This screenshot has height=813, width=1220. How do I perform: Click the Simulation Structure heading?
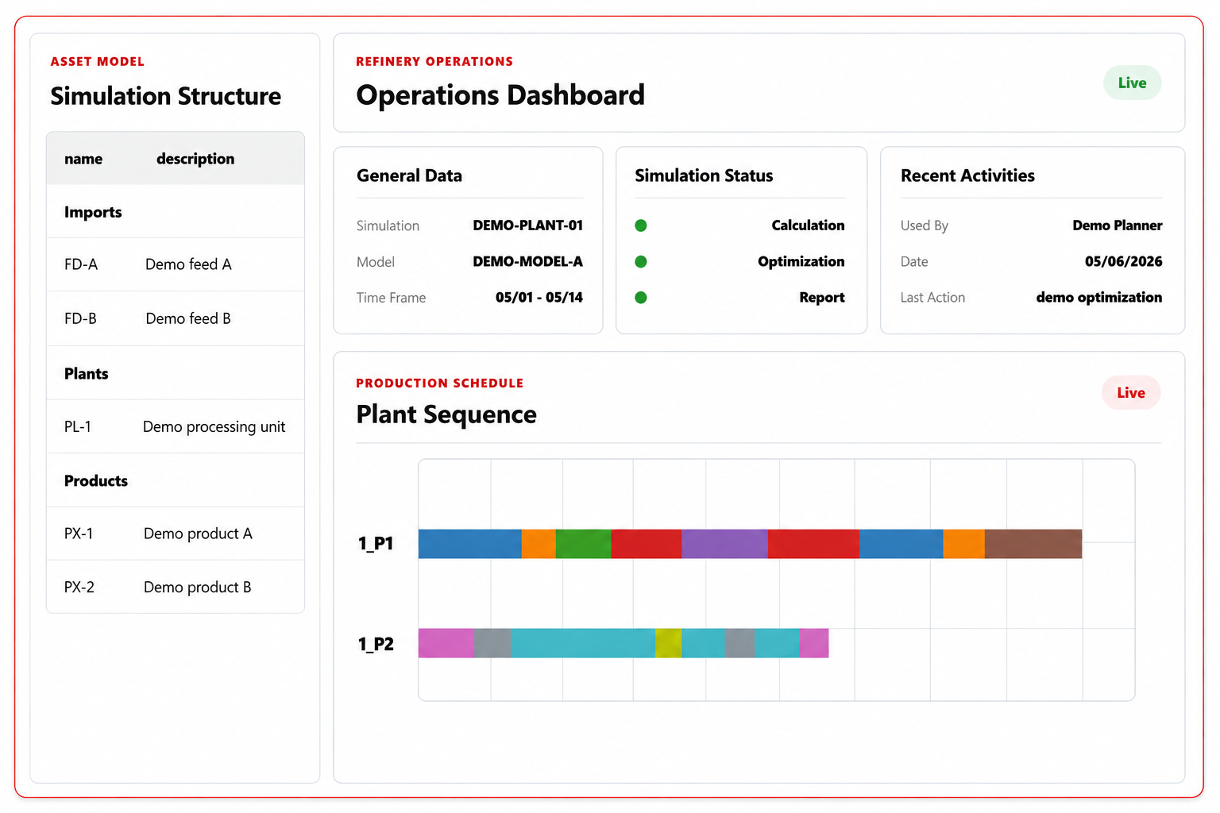(165, 96)
